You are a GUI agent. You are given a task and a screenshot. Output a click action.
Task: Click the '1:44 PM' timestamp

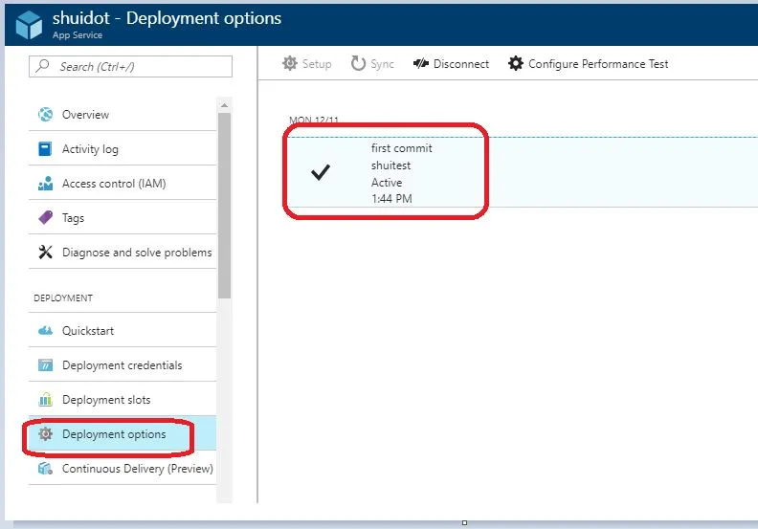(x=391, y=199)
